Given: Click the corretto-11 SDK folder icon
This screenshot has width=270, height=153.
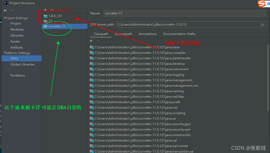Looking at the screenshot, I should click(x=46, y=26).
